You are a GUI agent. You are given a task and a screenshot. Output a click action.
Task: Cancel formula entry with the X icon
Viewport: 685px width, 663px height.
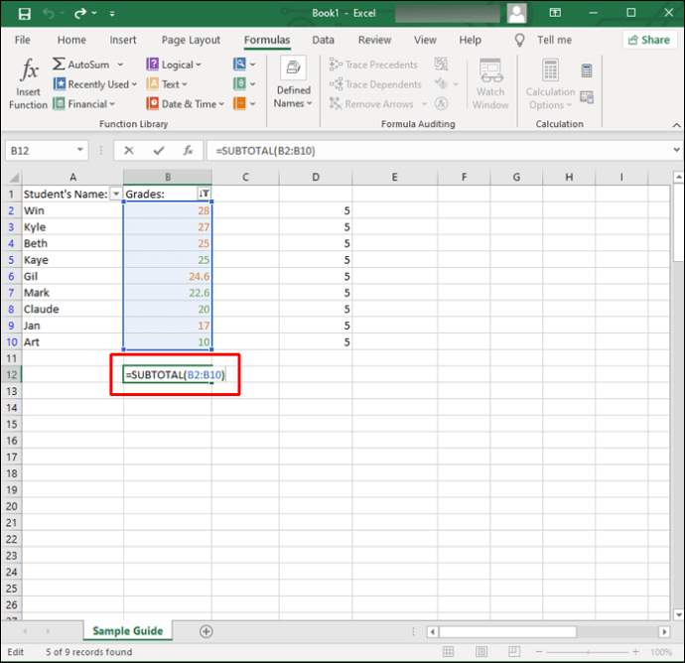(129, 151)
